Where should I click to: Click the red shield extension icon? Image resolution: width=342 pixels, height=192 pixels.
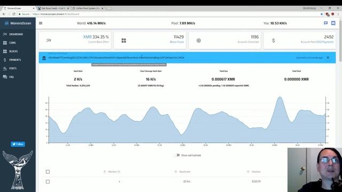point(332,14)
